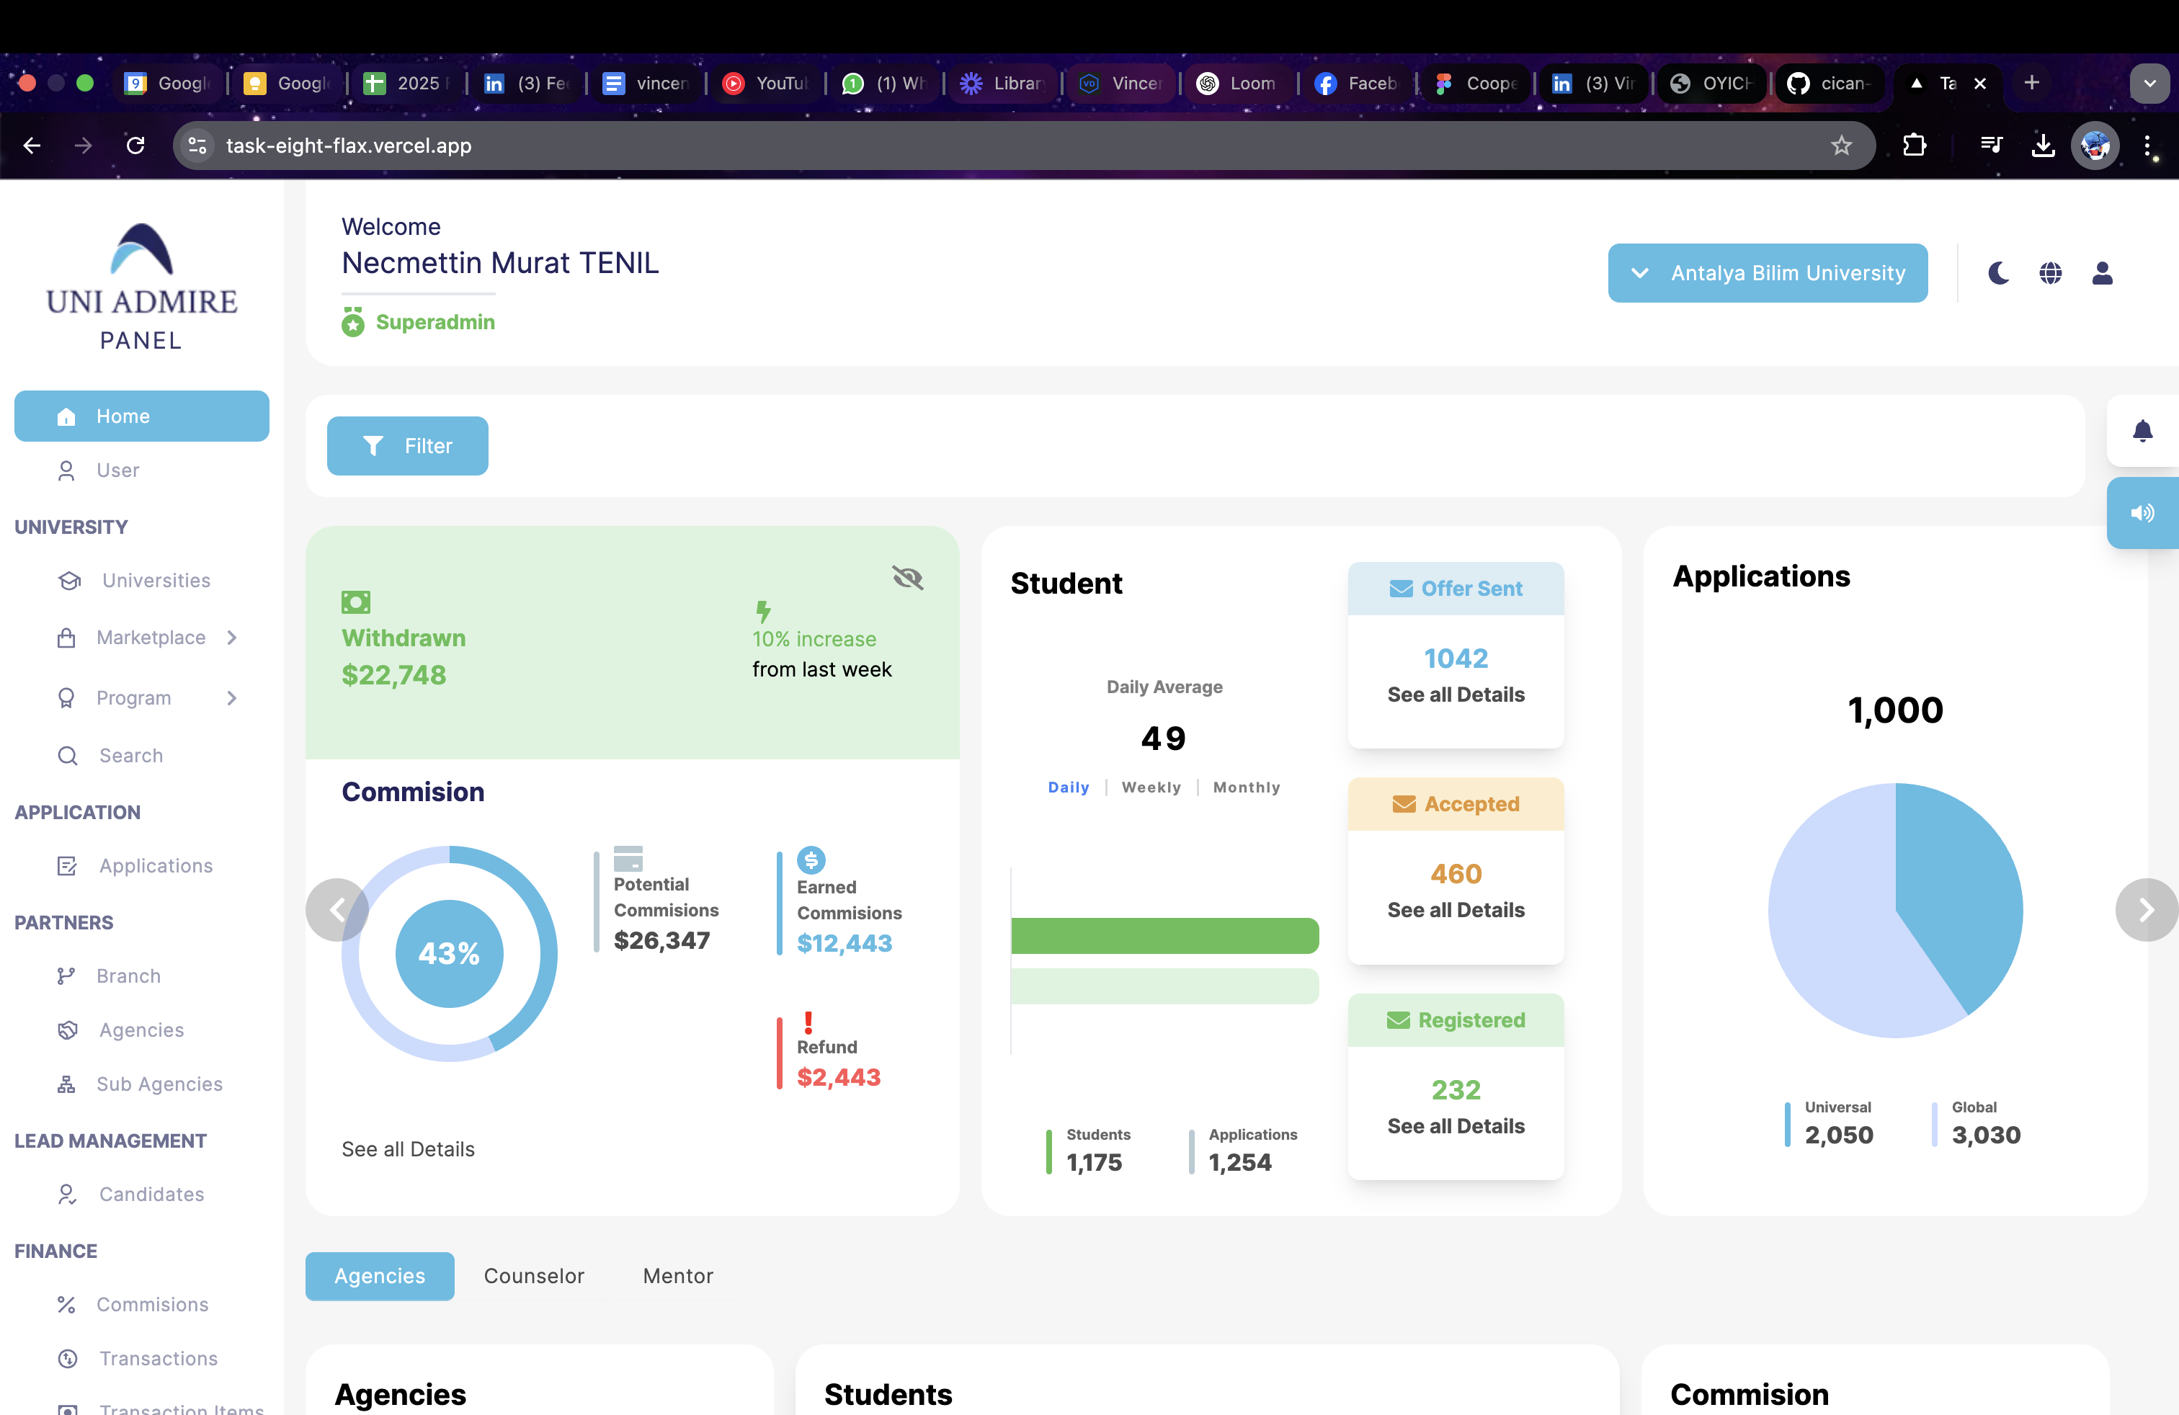
Task: Switch to the Mentor tab
Action: pyautogui.click(x=677, y=1276)
